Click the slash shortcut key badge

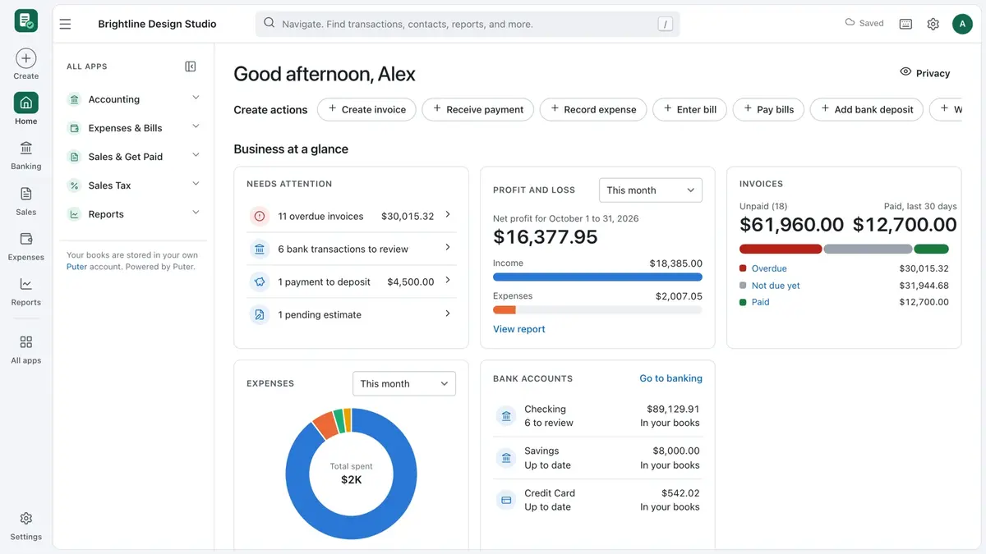pos(665,24)
